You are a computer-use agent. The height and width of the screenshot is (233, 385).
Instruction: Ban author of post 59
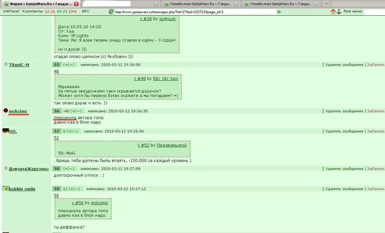coord(375,189)
